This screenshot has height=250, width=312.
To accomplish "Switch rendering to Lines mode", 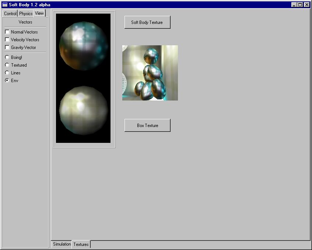I will tap(7, 73).
